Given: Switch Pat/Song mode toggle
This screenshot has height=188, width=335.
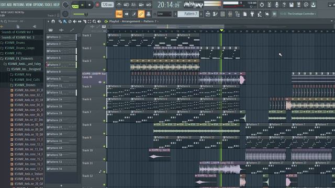Looking at the screenshot, I should (75, 5).
